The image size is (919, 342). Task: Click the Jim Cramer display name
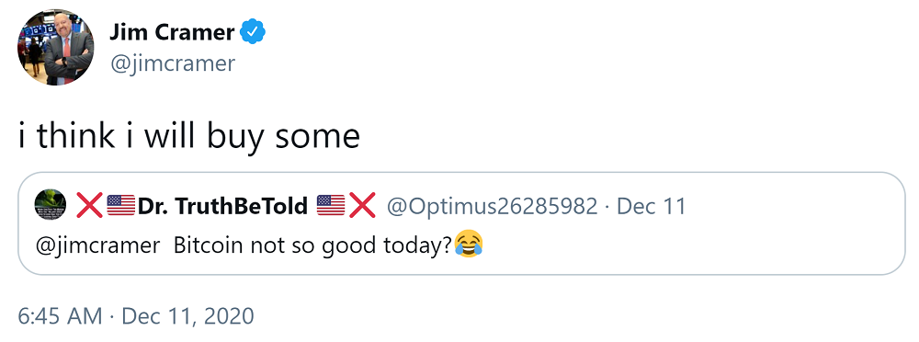click(172, 31)
